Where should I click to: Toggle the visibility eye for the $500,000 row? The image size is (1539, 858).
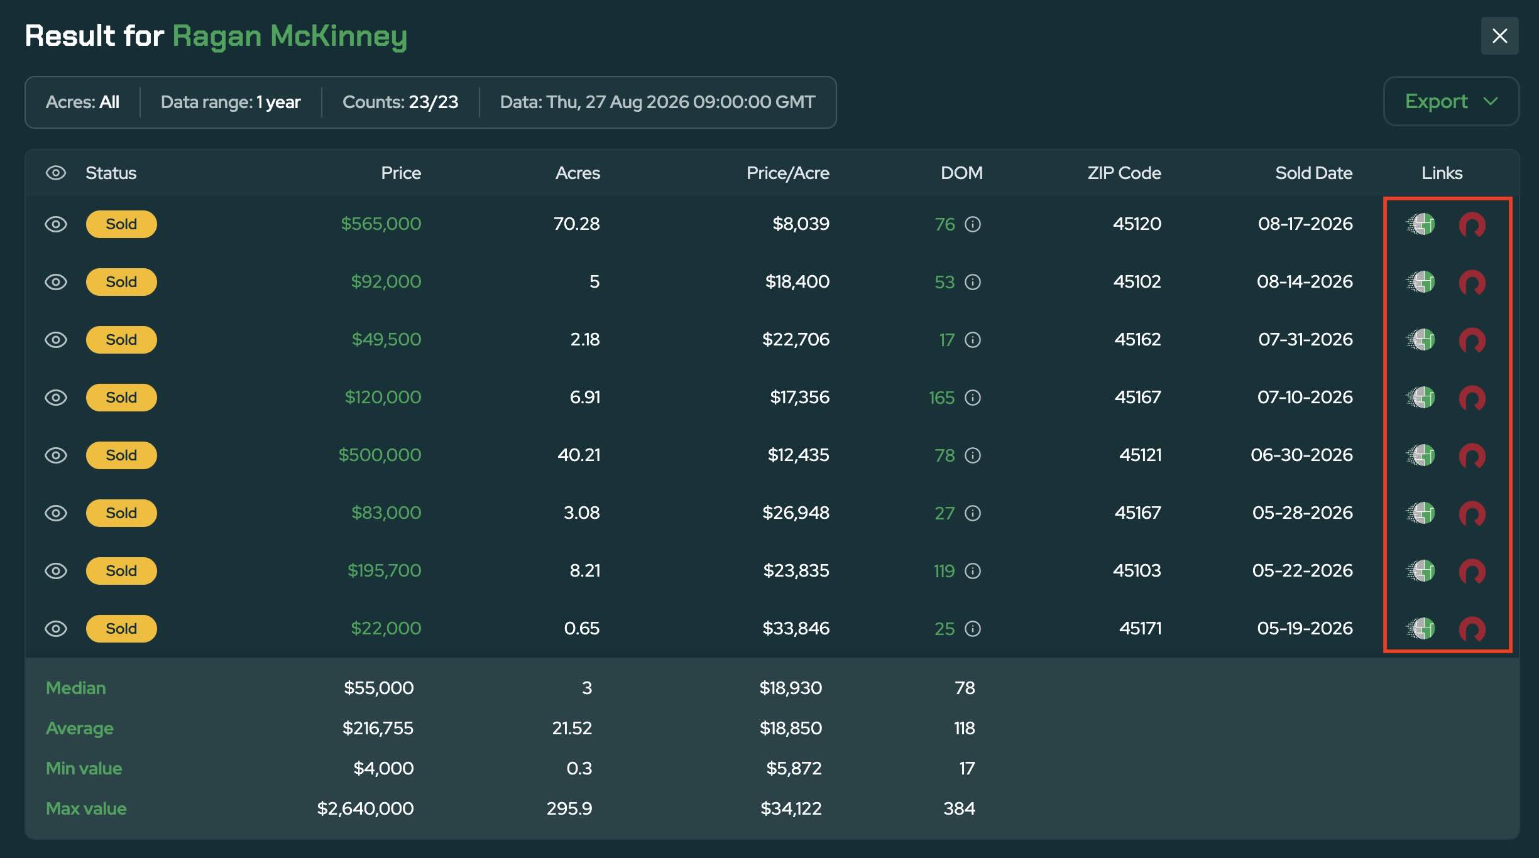pyautogui.click(x=56, y=455)
